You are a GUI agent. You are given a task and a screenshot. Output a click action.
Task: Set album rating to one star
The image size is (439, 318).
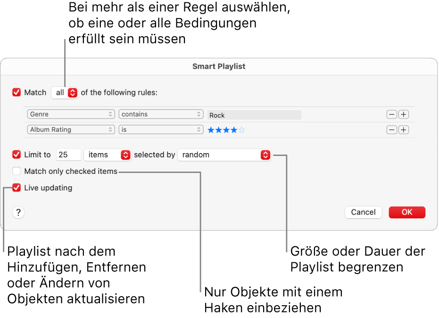click(x=211, y=130)
